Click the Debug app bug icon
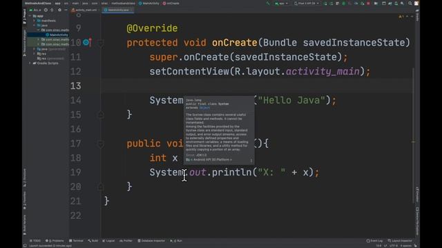Viewport: 442px width, 248px height. pos(344,3)
